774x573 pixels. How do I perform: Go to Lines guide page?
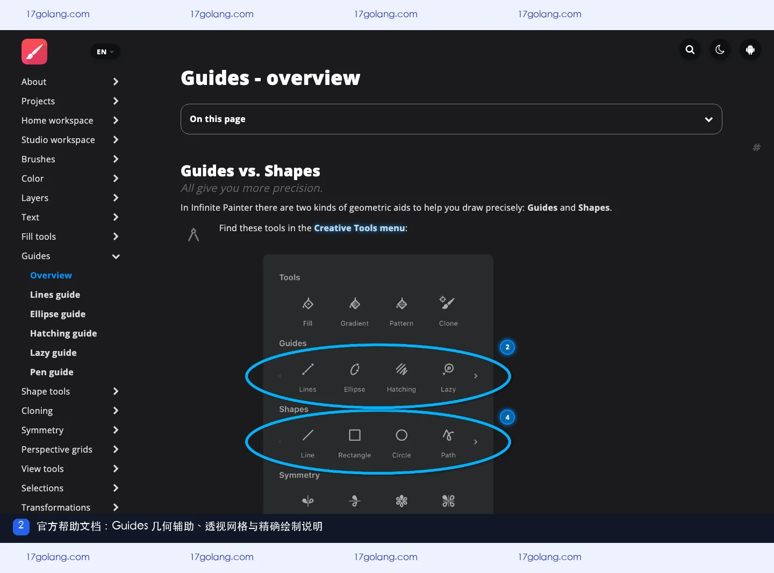(x=55, y=295)
